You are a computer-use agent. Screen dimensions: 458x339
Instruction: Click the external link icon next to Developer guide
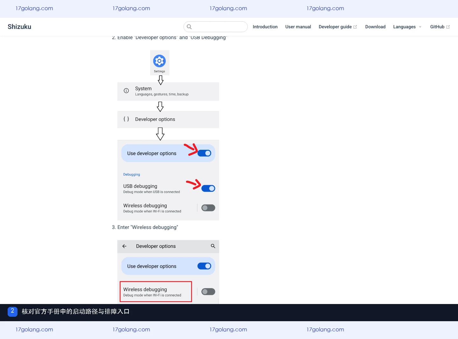point(355,27)
